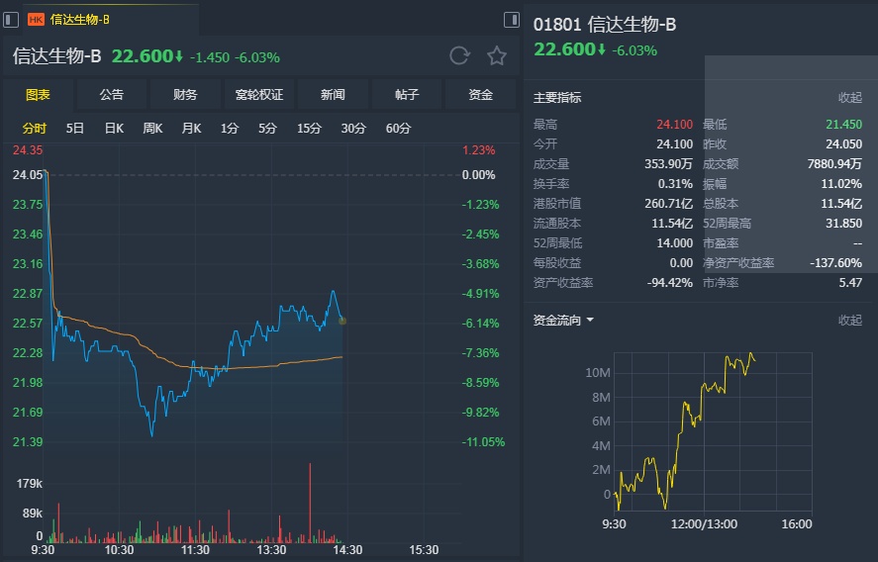Toggle the left sidebar panel icon

(x=12, y=19)
